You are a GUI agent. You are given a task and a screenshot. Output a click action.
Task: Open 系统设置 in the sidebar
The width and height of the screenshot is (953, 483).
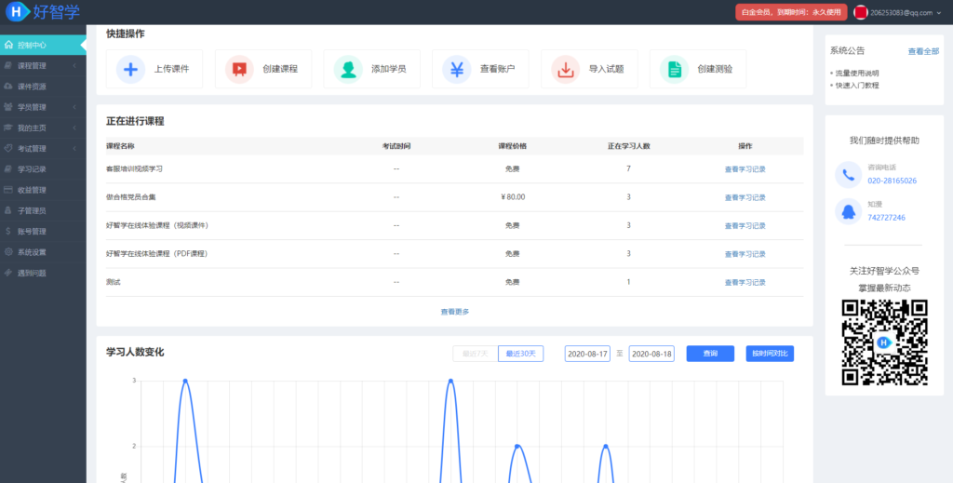click(x=43, y=252)
